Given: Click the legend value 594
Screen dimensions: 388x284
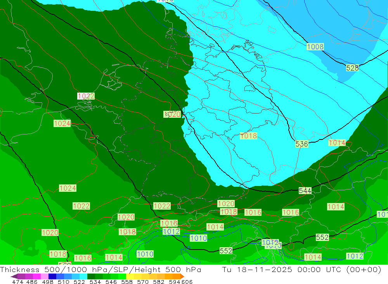Looking at the screenshot, I should point(174,282).
